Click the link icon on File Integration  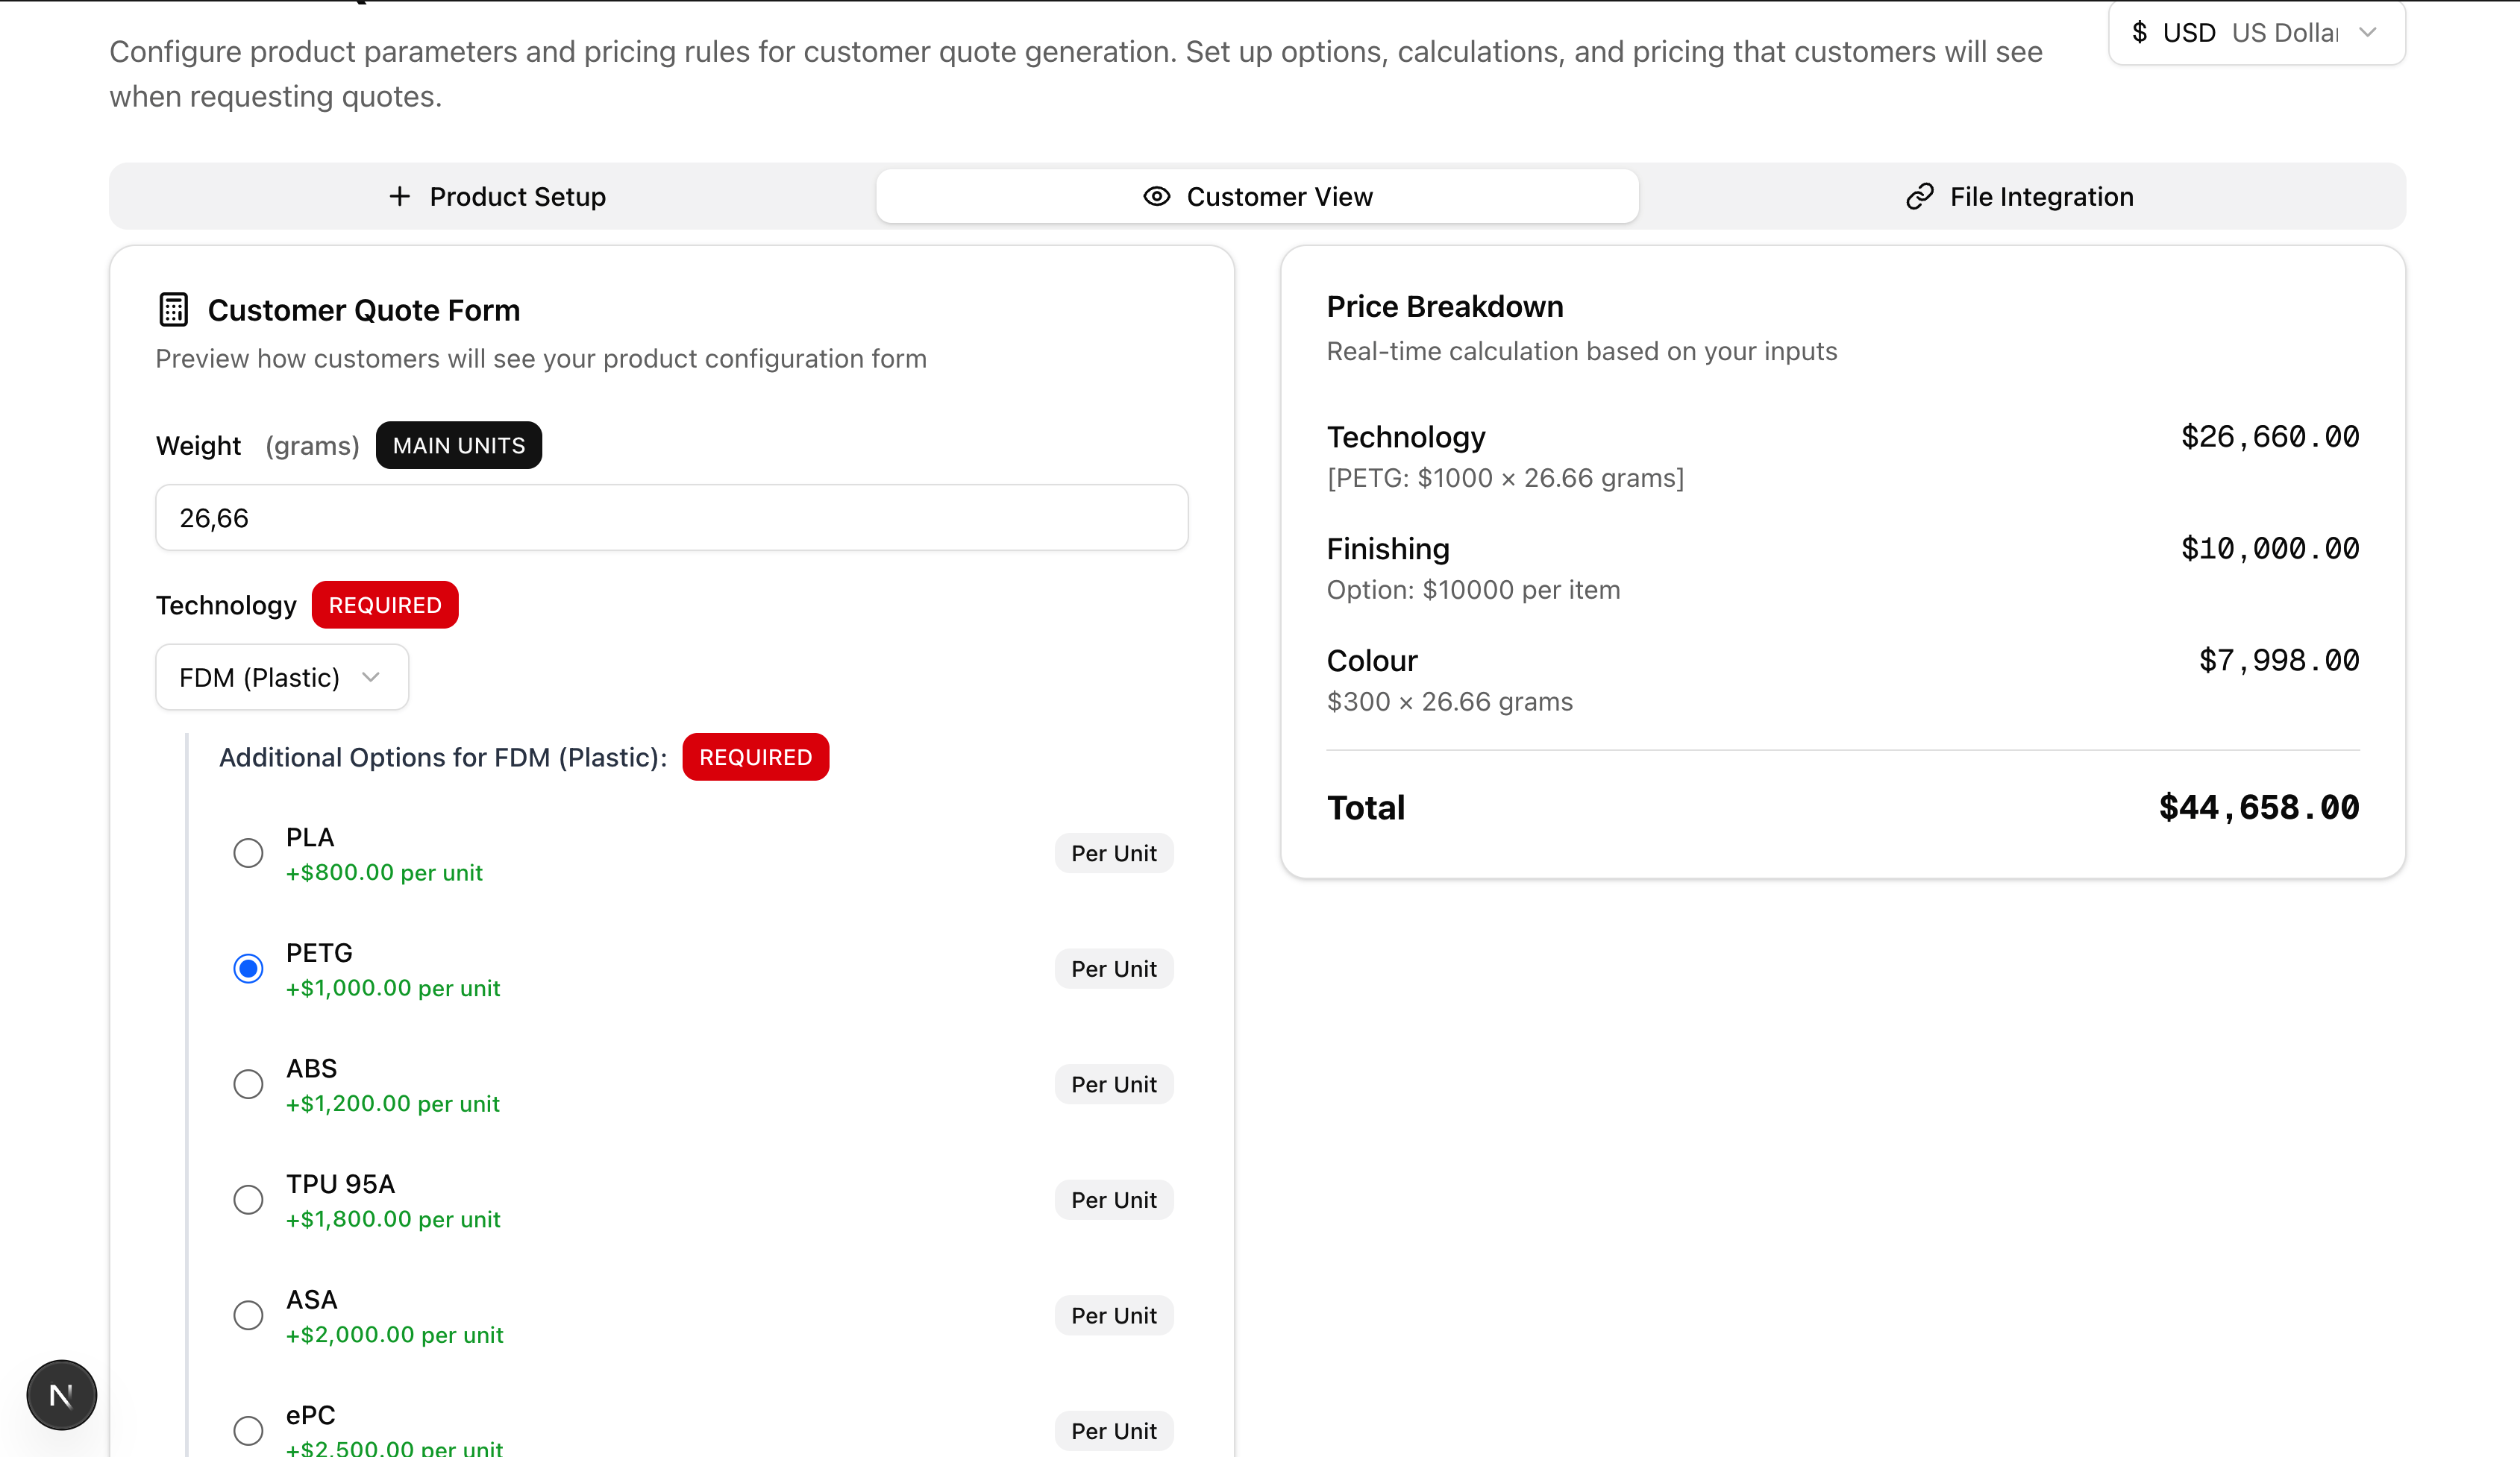(x=1919, y=197)
